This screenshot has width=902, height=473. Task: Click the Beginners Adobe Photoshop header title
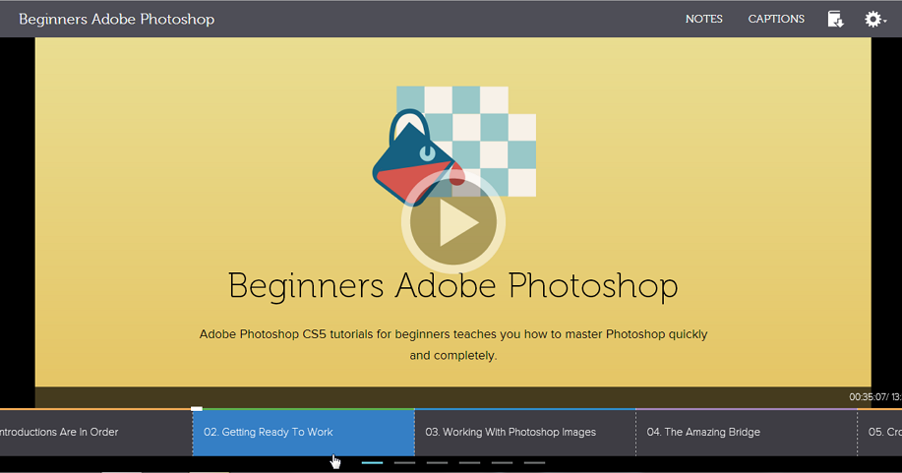click(117, 19)
